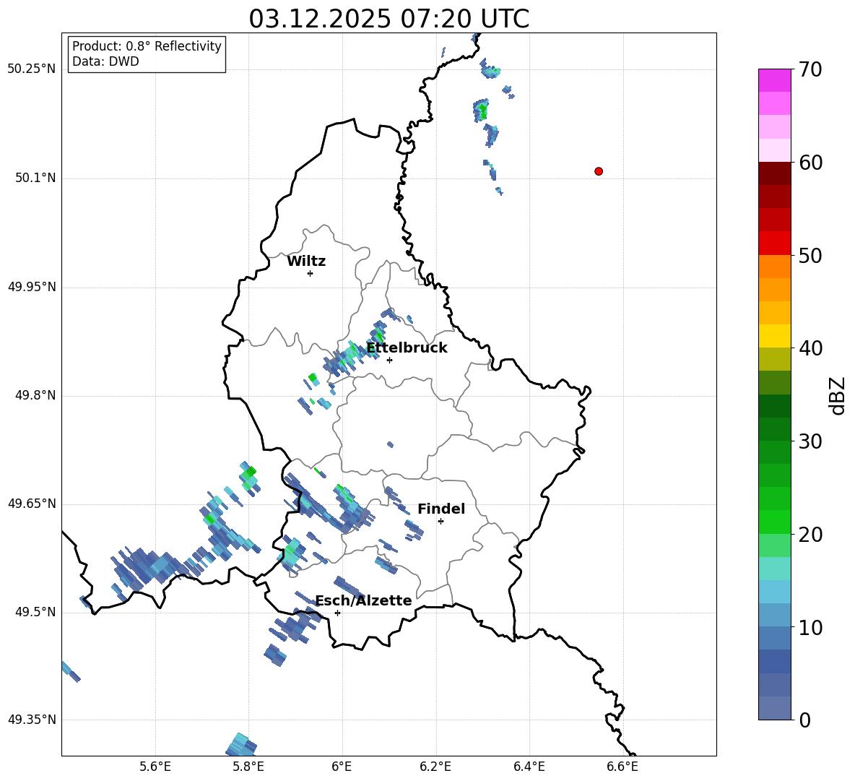Image resolution: width=855 pixels, height=781 pixels.
Task: Click the magenta swatch just below 70 dBZ
Action: pos(775,81)
